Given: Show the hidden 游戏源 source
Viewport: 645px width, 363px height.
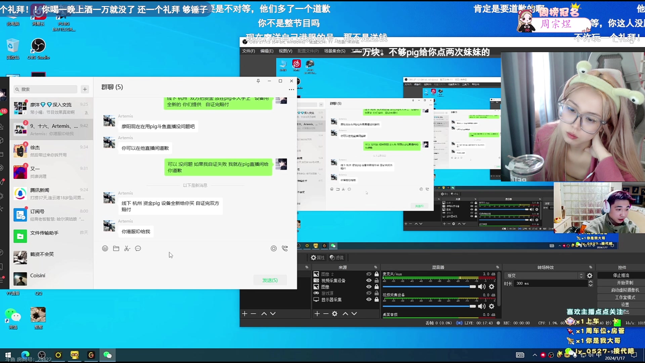Looking at the screenshot, I should (369, 293).
